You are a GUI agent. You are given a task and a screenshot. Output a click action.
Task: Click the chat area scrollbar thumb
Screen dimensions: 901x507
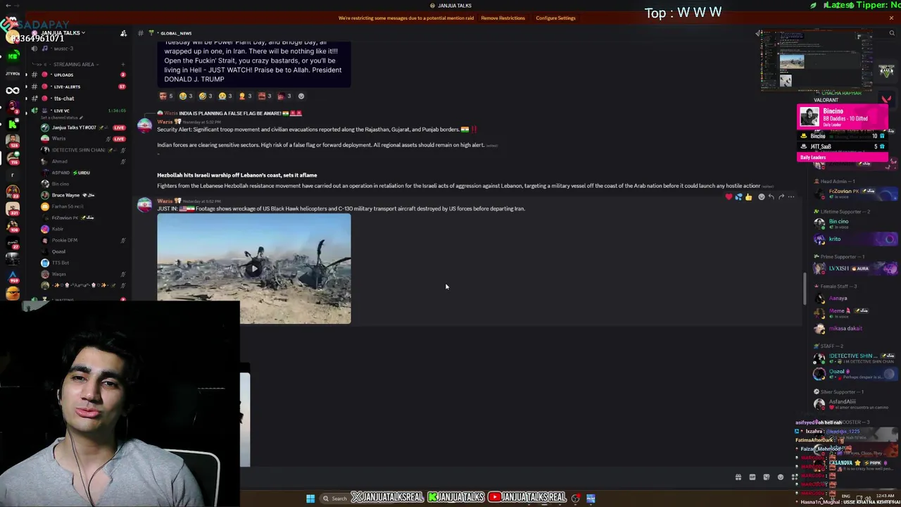click(x=805, y=289)
